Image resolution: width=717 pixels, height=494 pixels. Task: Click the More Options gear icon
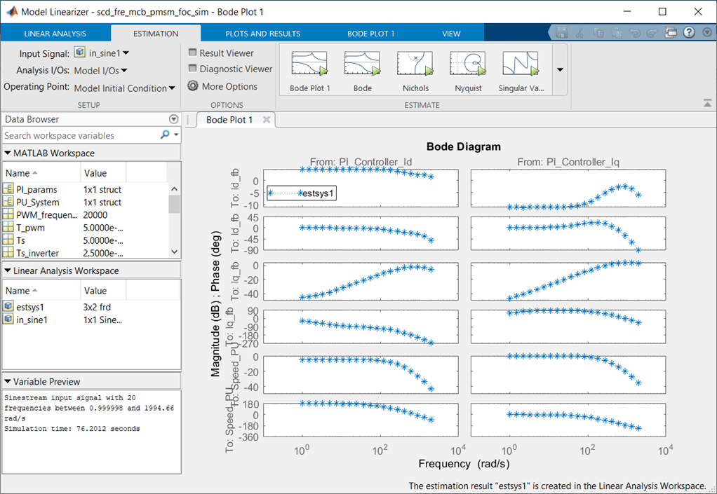click(x=194, y=85)
